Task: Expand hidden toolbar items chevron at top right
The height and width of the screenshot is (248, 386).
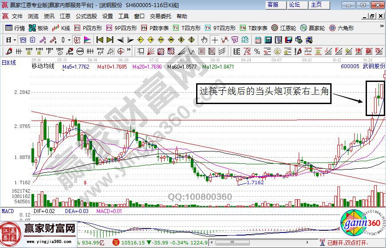Action: pos(381,28)
